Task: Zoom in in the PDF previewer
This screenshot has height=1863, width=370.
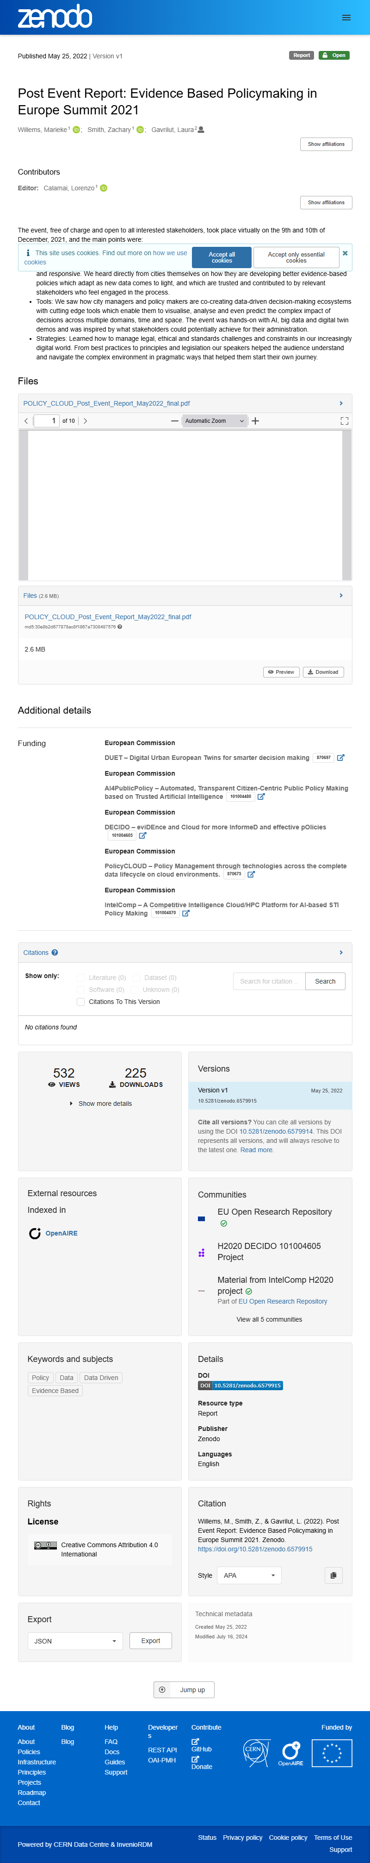Action: point(255,421)
